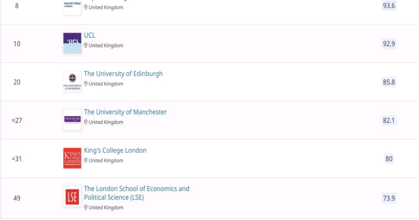Viewport: 419px width, 220px height.
Task: Click the UCL purple logo
Action: coord(72,43)
